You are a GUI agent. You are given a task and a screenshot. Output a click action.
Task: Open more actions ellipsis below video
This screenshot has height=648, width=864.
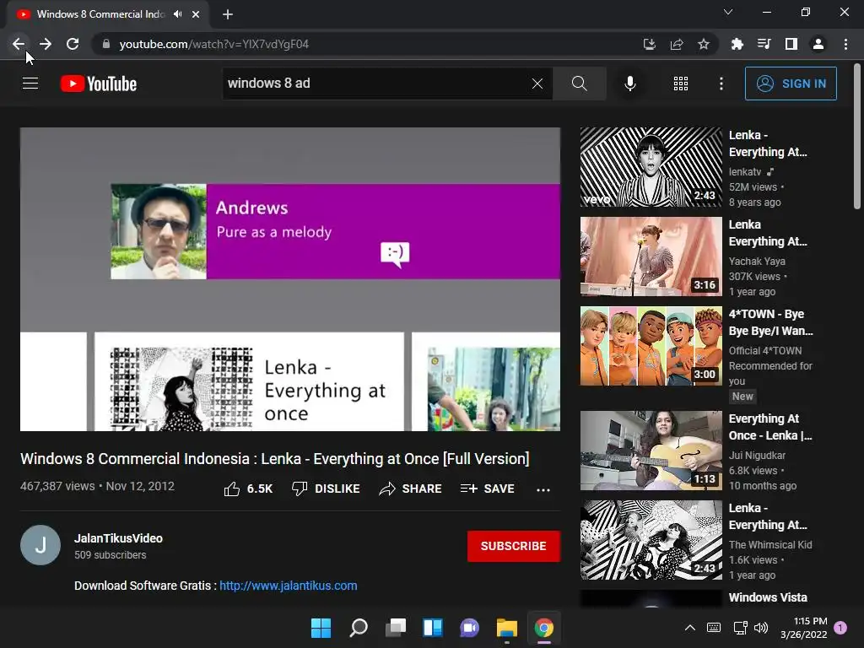coord(543,489)
